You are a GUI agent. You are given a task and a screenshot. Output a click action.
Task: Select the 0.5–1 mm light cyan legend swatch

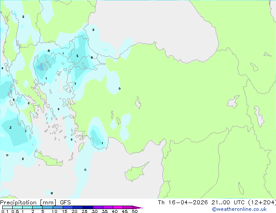(17, 207)
